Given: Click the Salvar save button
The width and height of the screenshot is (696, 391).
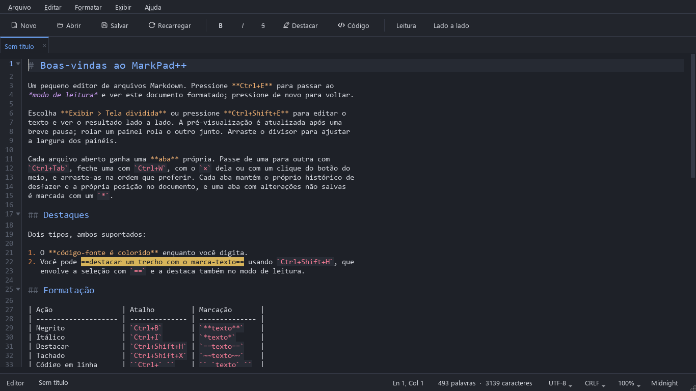Looking at the screenshot, I should (115, 25).
